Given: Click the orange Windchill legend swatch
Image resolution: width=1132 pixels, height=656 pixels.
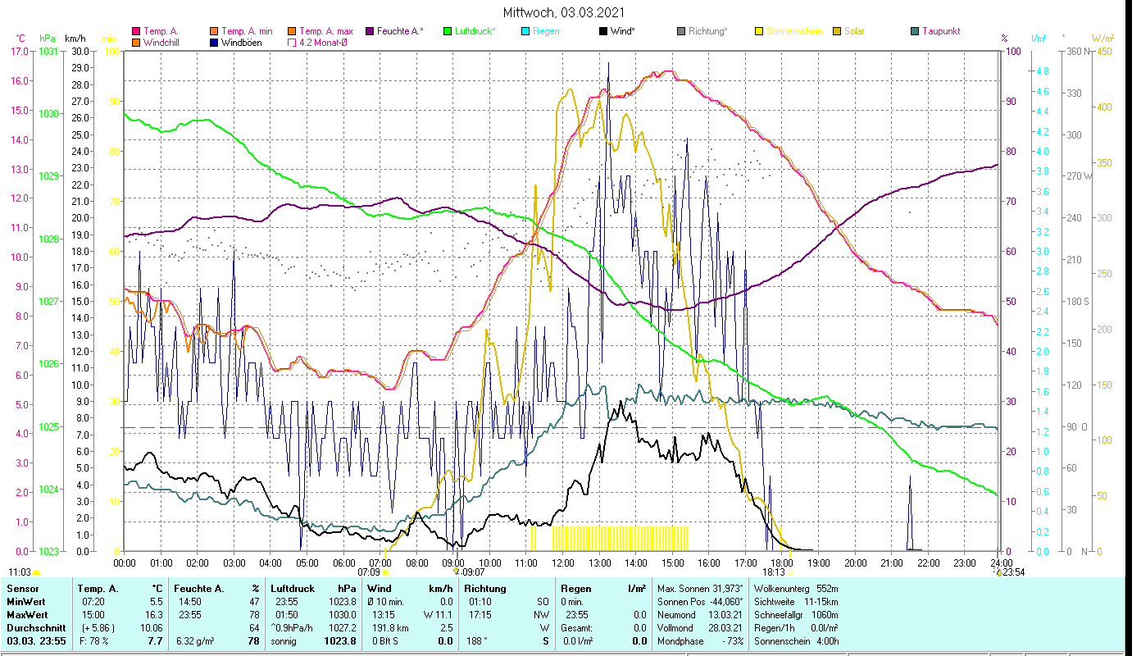Looking at the screenshot, I should point(136,42).
